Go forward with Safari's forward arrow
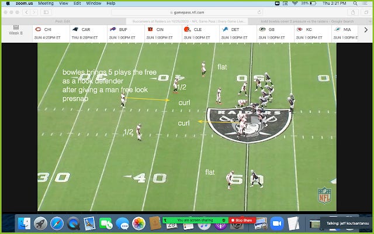 [34, 12]
